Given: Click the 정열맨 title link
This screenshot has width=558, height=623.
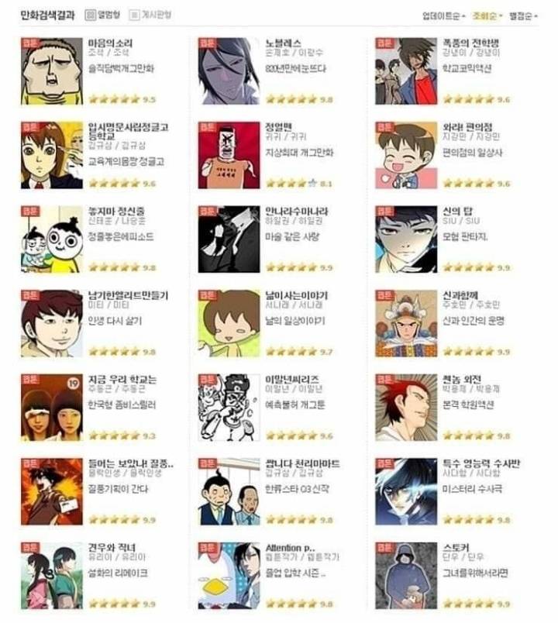Looking at the screenshot, I should tap(278, 127).
